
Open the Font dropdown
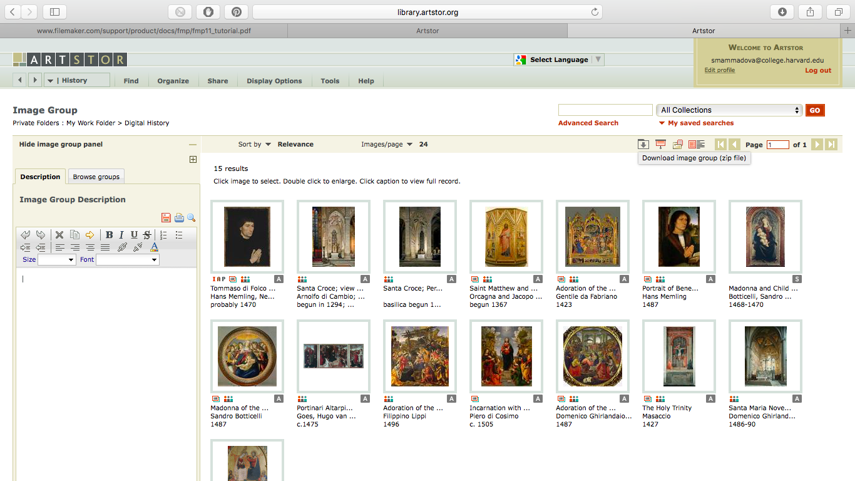[x=128, y=259]
